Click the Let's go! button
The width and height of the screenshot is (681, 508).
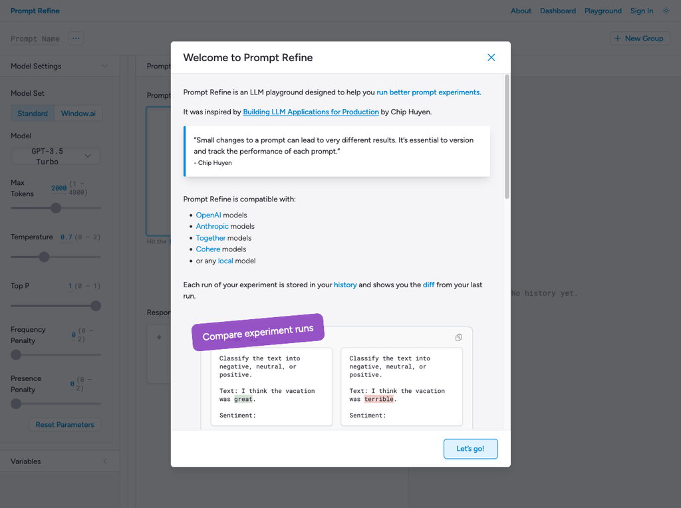[x=470, y=449]
